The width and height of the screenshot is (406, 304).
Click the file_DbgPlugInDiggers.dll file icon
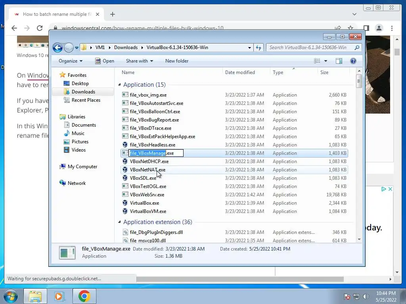(125, 232)
